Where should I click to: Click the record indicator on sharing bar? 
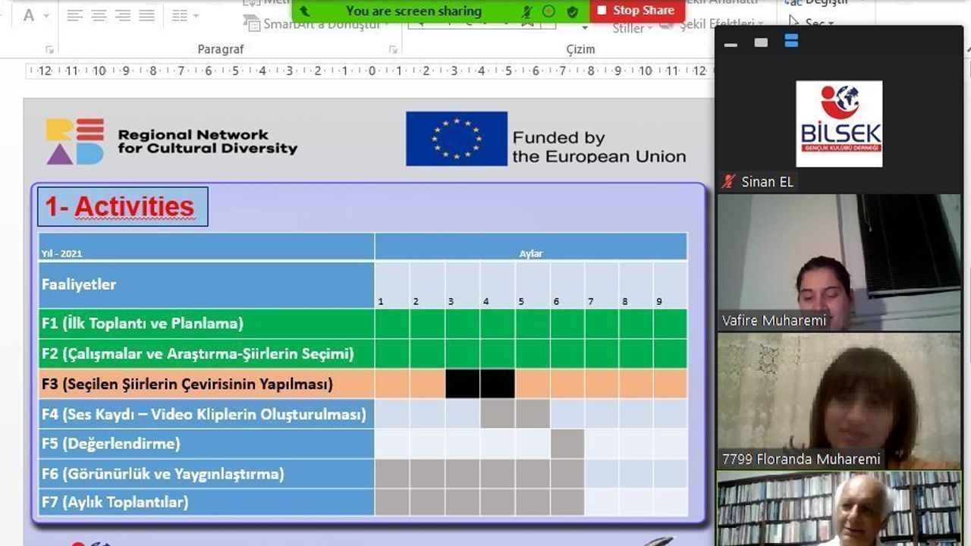[x=548, y=11]
